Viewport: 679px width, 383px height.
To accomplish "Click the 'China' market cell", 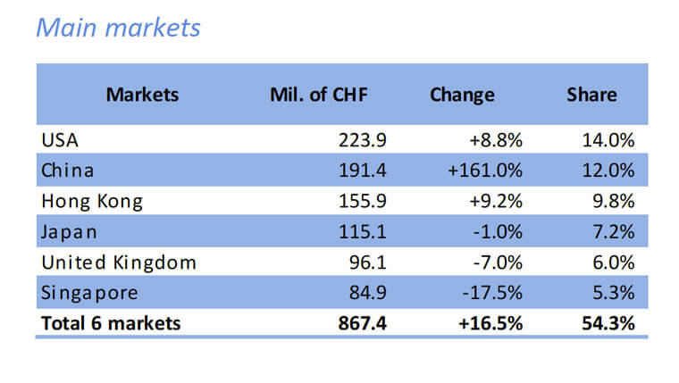I will coord(68,171).
